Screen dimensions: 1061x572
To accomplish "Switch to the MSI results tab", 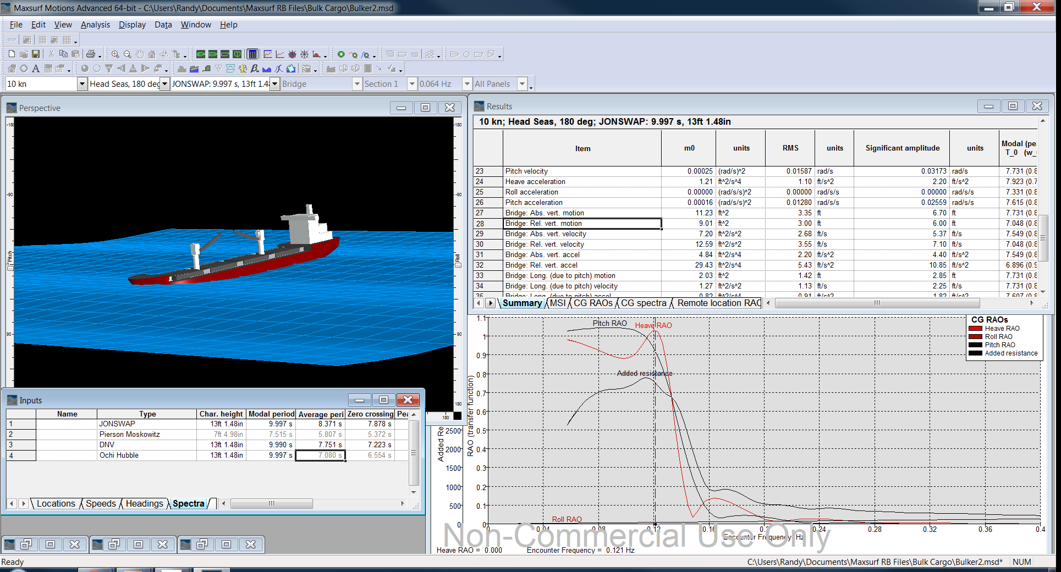I will point(558,303).
